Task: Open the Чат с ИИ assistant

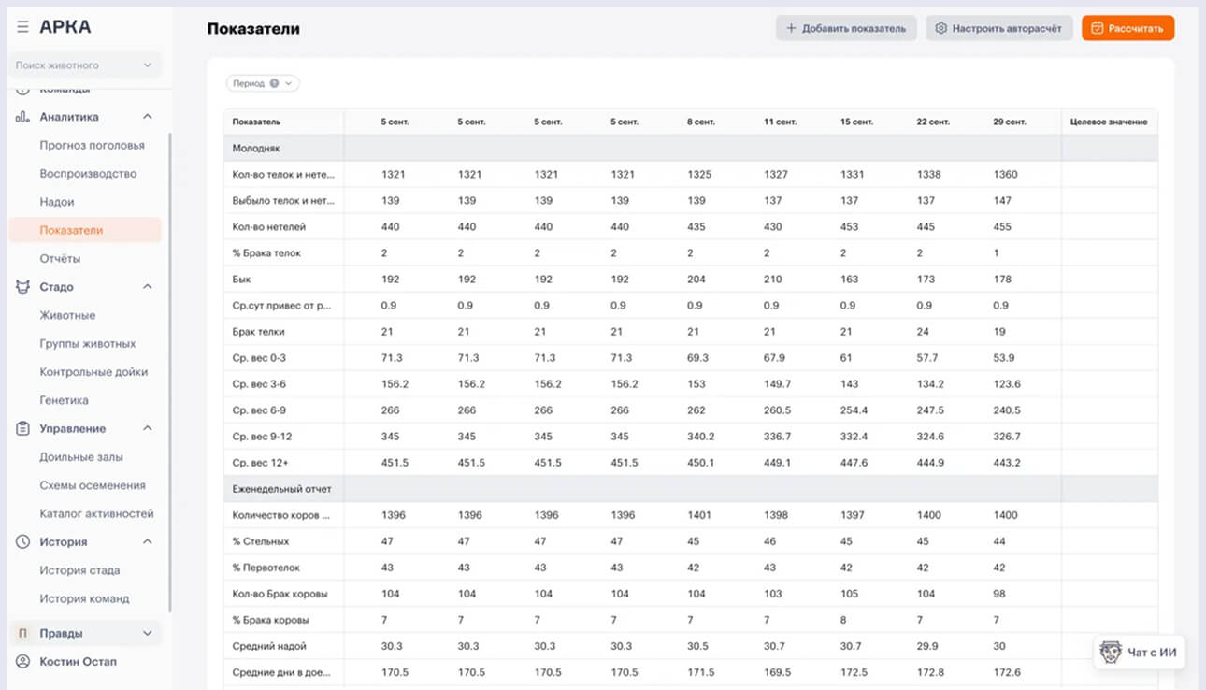Action: point(1140,652)
